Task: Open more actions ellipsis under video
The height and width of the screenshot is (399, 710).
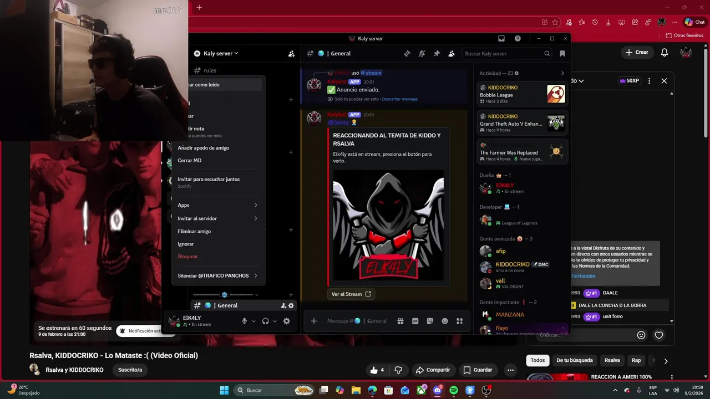Action: click(510, 370)
